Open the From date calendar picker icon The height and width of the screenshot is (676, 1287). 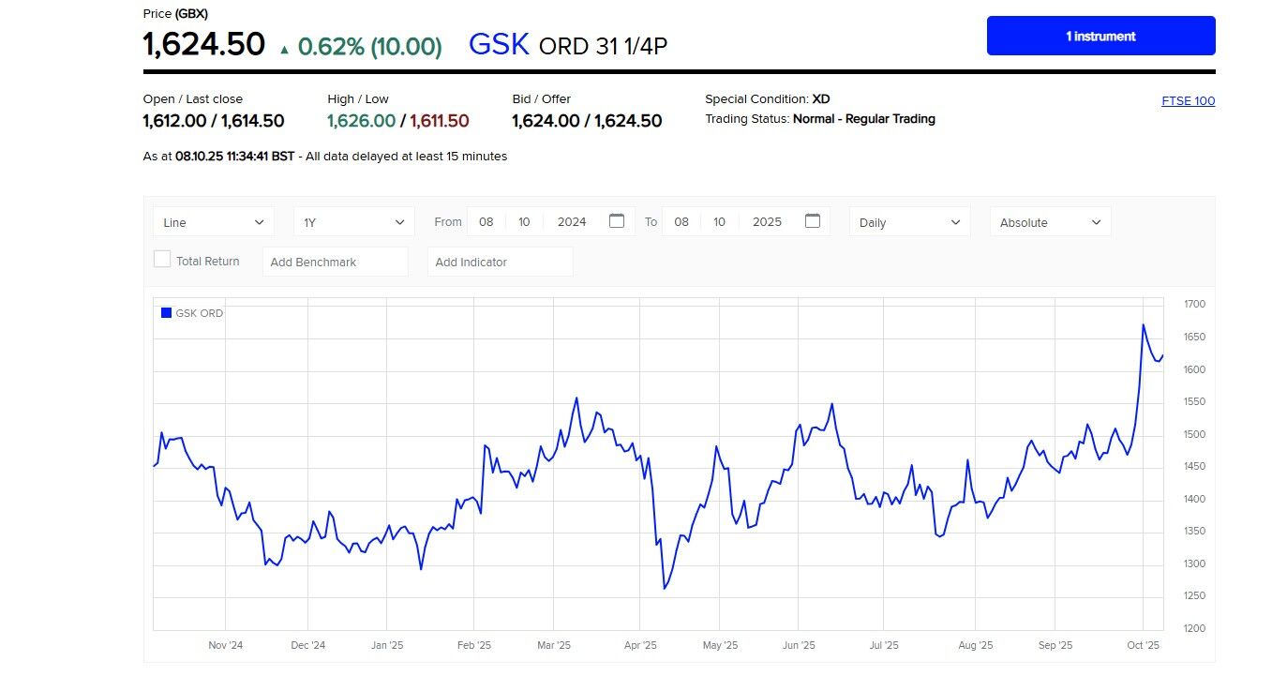(617, 221)
